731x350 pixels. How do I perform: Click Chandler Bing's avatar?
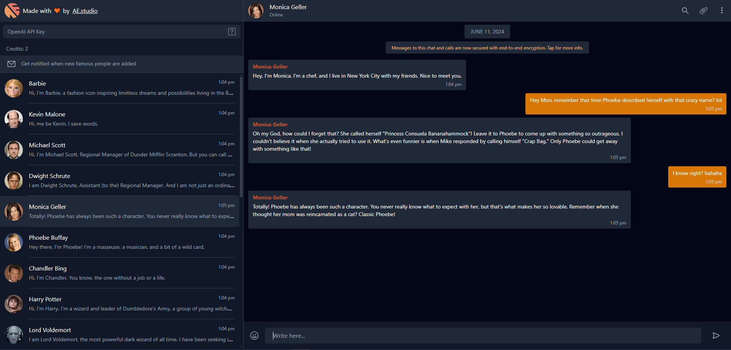(14, 273)
